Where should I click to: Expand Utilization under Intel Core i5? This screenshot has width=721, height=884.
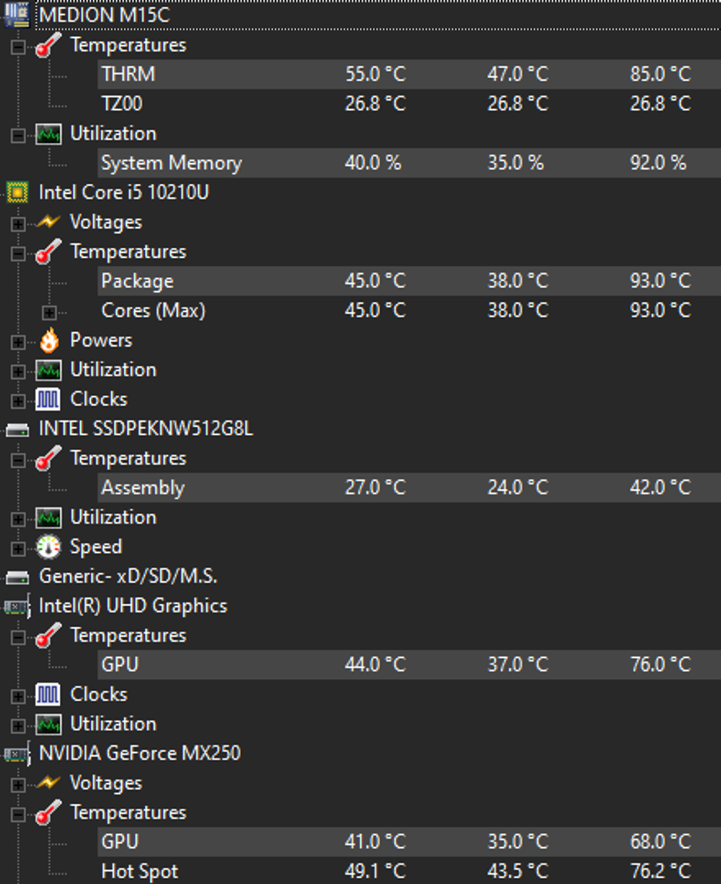(x=18, y=372)
